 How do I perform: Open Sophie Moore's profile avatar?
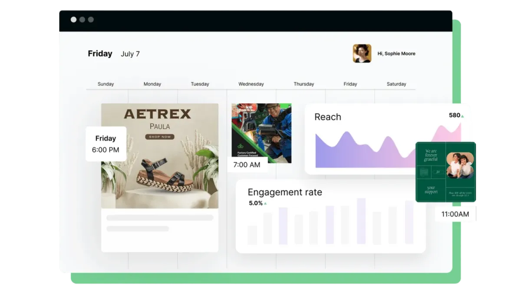(362, 53)
